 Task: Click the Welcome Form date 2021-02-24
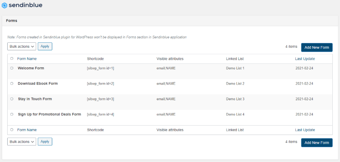point(304,68)
